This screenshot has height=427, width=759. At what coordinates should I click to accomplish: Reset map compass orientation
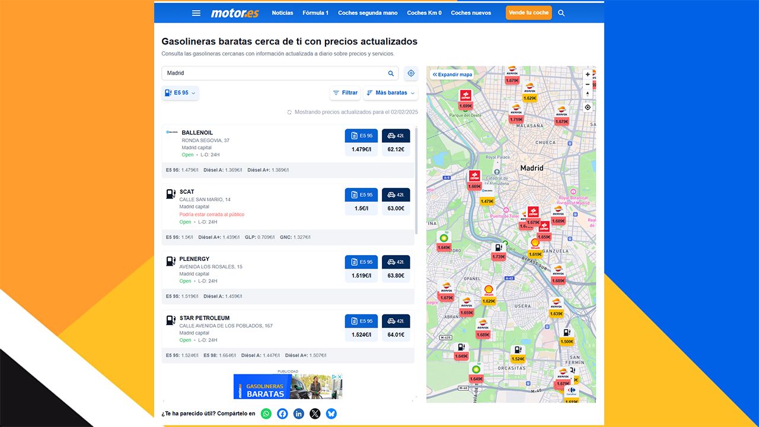point(588,94)
